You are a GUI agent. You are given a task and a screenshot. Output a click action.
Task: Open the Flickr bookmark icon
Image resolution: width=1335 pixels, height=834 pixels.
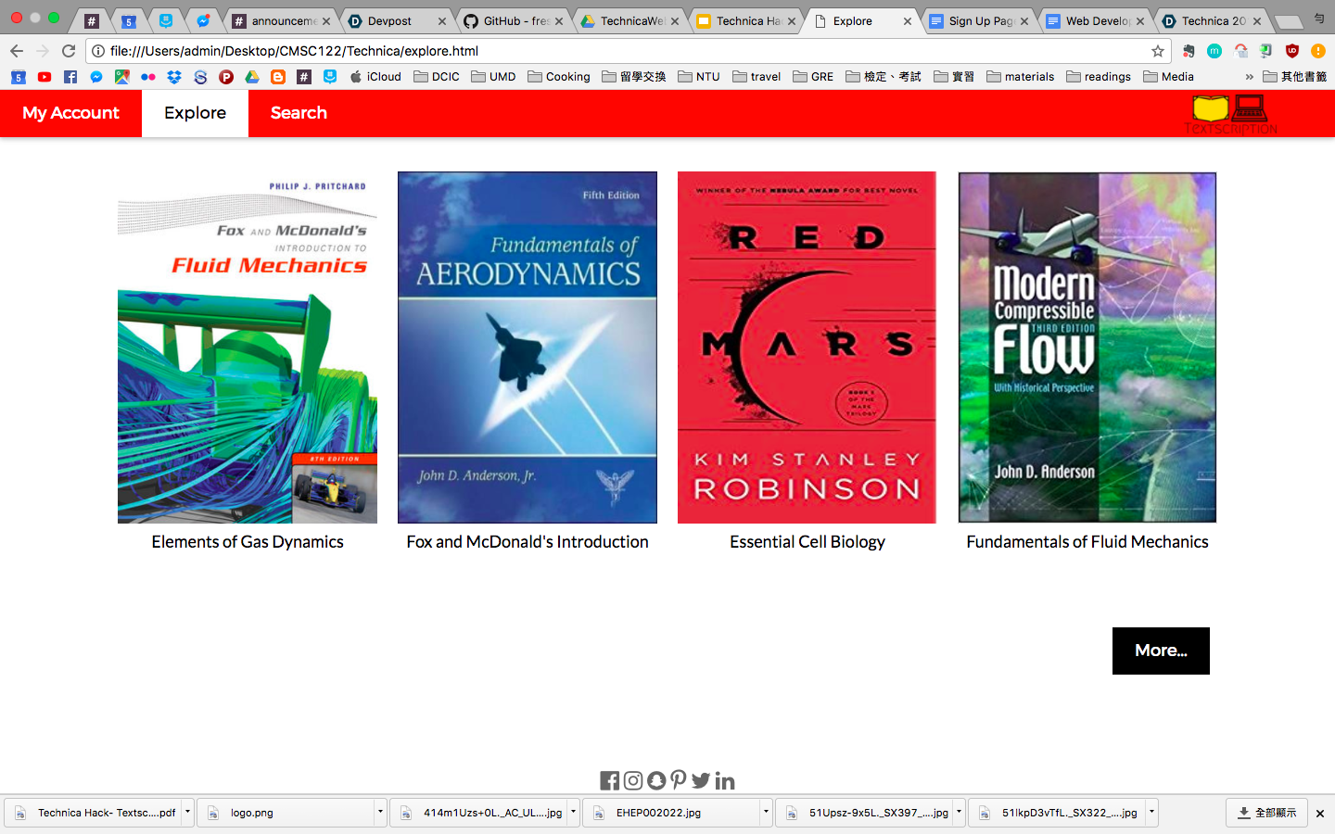[148, 77]
